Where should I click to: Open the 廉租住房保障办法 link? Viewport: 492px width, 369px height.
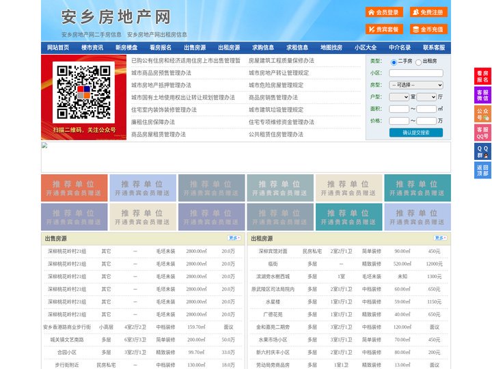[x=153, y=122]
